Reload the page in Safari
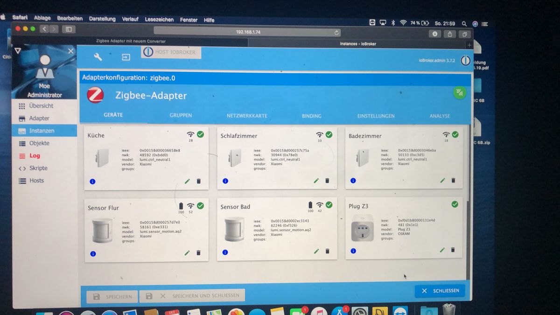The height and width of the screenshot is (315, 560). coord(336,33)
